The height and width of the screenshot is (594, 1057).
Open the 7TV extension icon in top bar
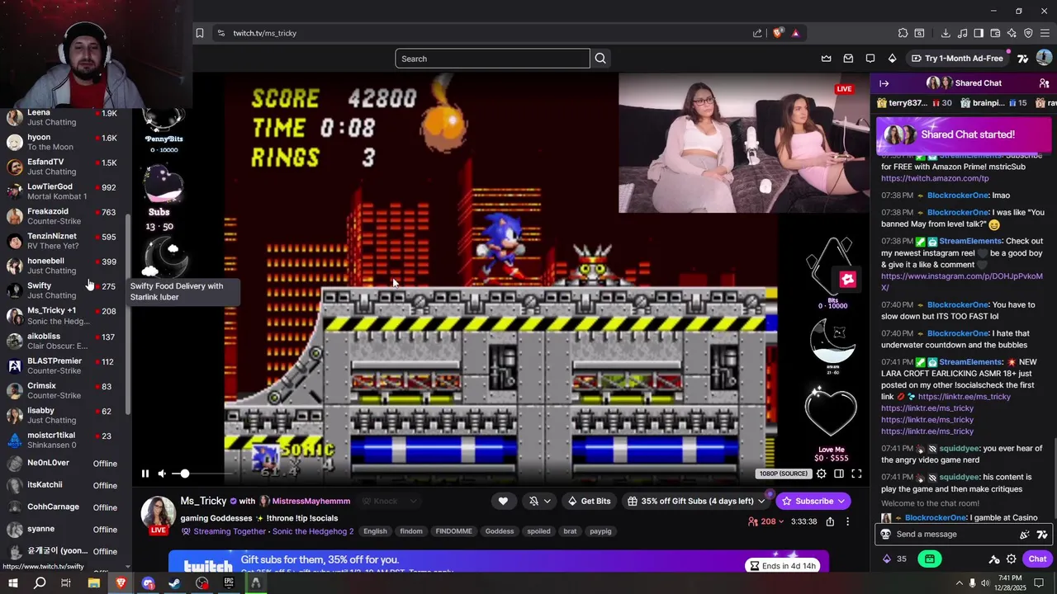click(x=1023, y=59)
